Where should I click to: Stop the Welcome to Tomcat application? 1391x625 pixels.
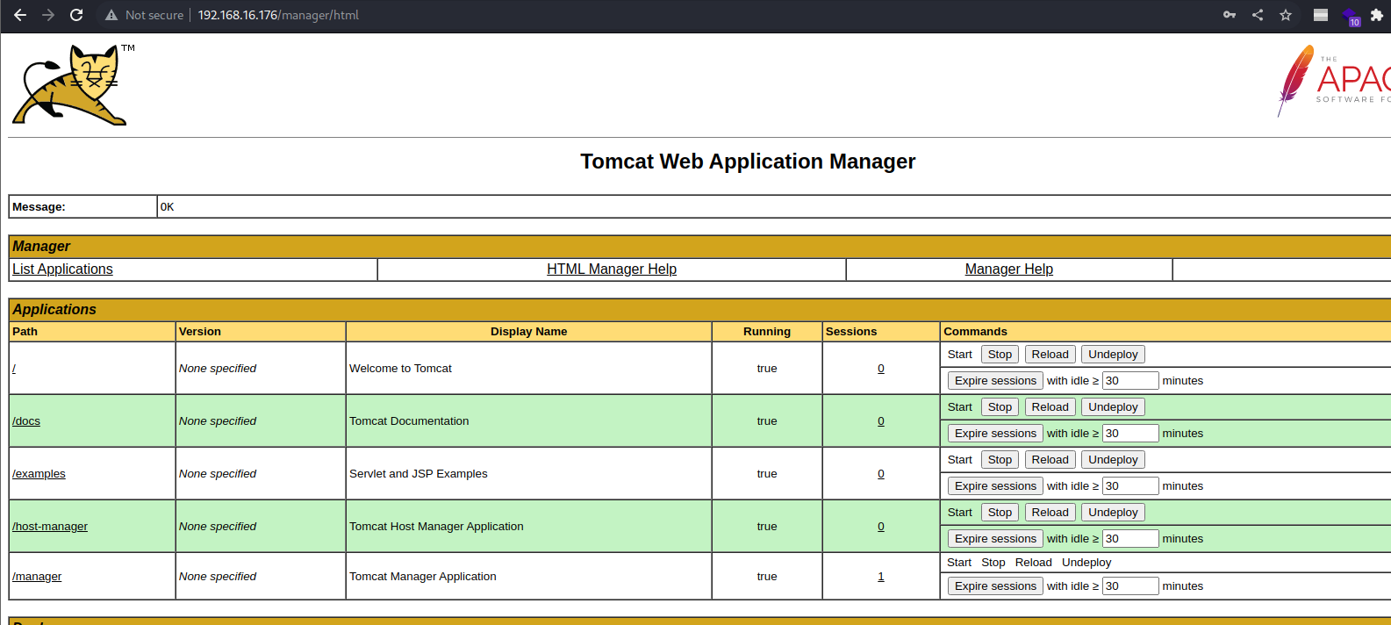[1000, 355]
